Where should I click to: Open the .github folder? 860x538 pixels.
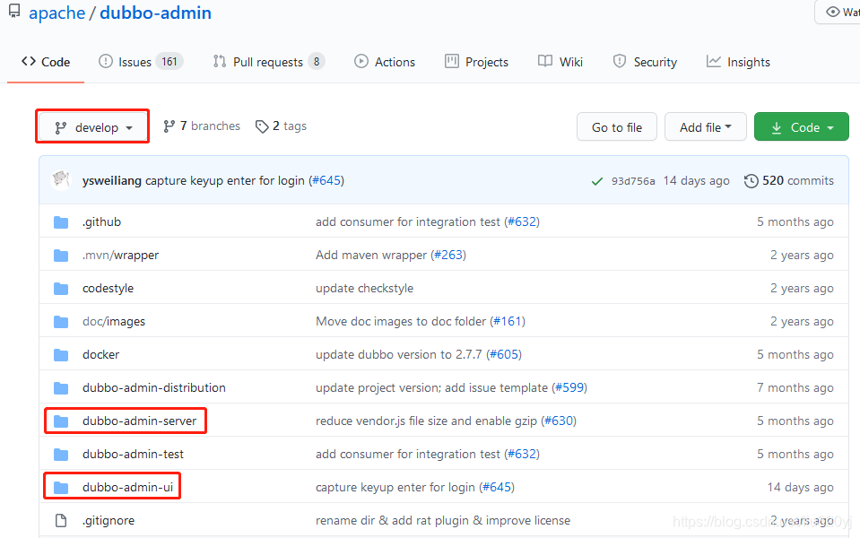click(101, 222)
